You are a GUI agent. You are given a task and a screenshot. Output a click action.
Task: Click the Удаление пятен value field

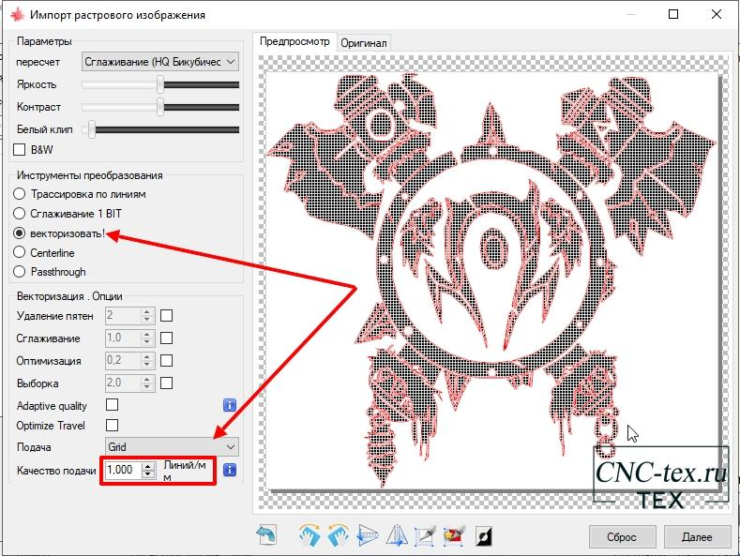point(123,316)
